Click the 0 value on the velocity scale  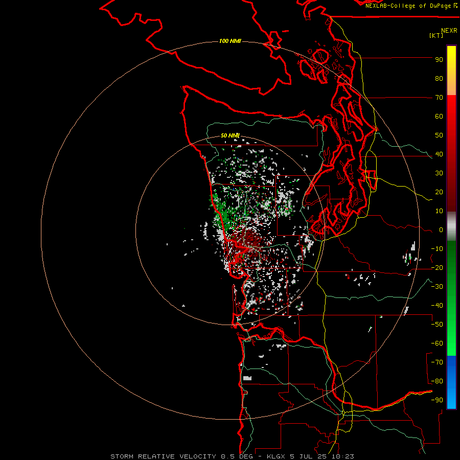(441, 230)
